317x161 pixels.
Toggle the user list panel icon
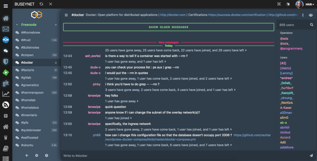point(310,15)
